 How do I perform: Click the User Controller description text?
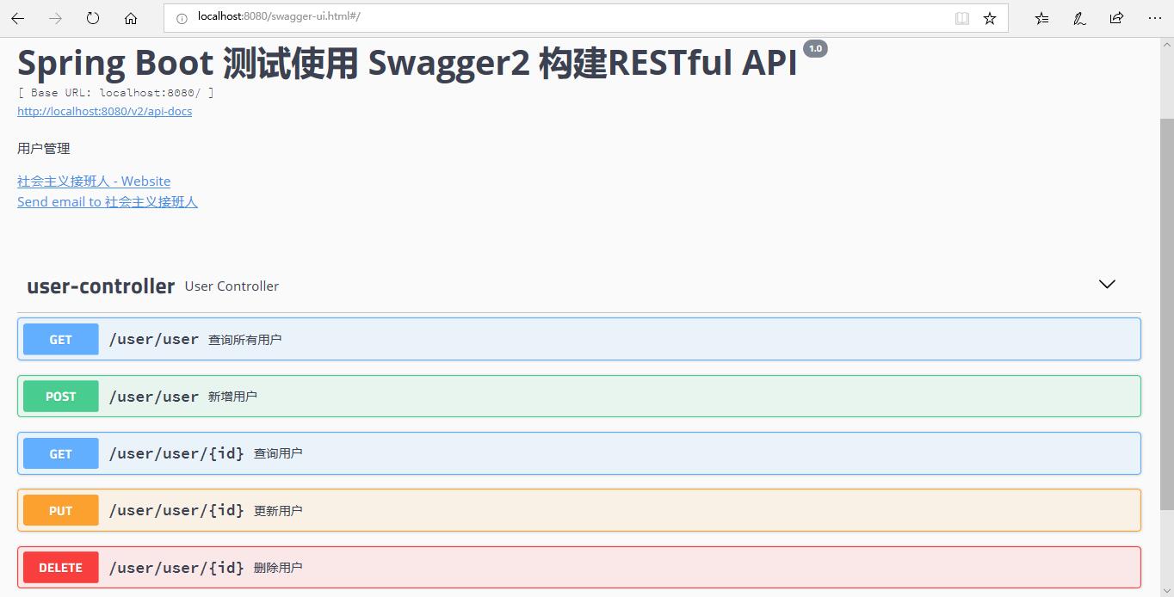click(x=232, y=286)
